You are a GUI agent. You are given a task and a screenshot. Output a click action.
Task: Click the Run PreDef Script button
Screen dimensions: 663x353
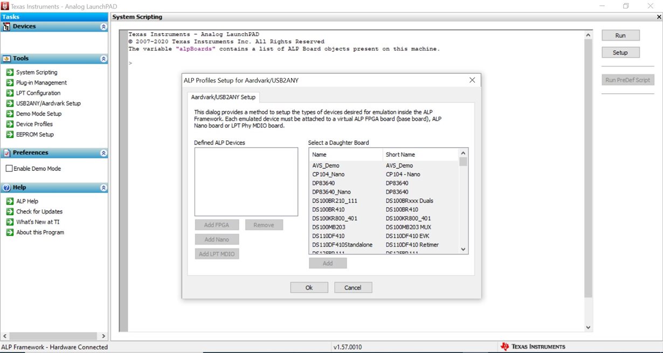tap(628, 80)
